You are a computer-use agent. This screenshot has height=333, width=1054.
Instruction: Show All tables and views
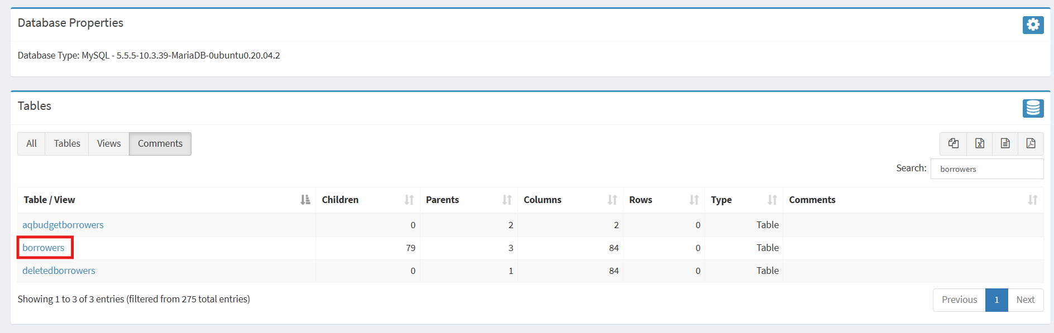(31, 143)
